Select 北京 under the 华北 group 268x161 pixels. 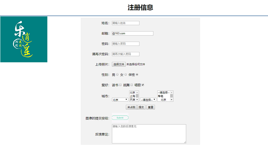point(163,100)
